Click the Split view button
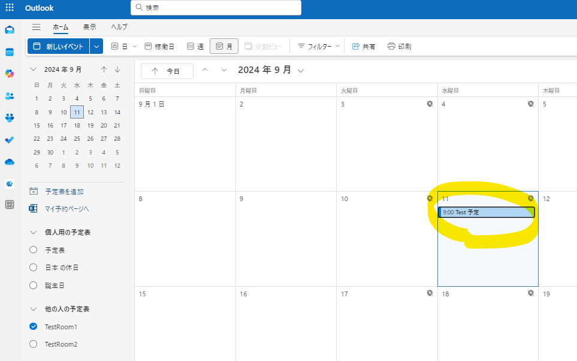 [x=263, y=46]
